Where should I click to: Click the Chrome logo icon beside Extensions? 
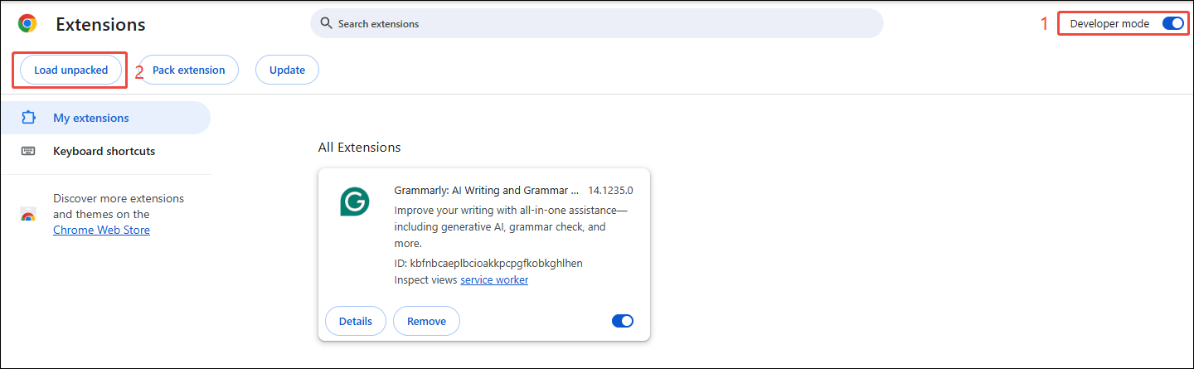pos(27,24)
